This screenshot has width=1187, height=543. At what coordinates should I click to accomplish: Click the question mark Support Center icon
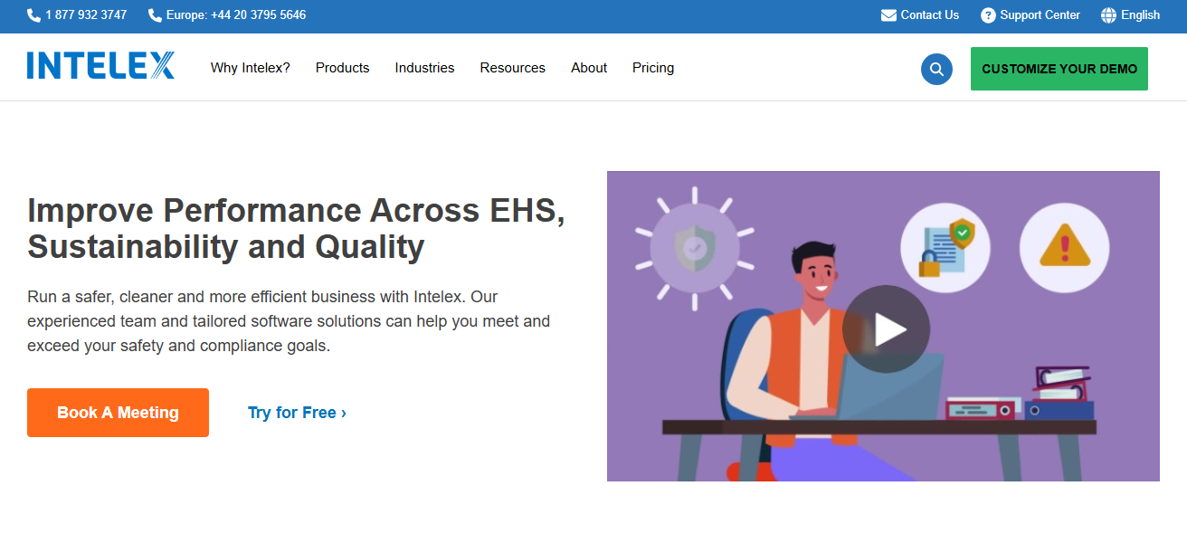tap(988, 15)
